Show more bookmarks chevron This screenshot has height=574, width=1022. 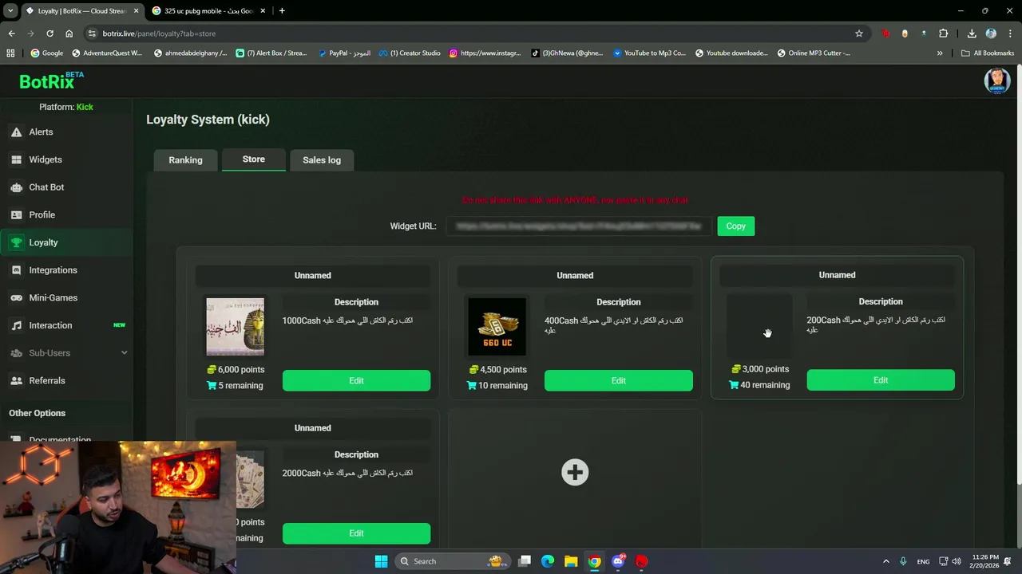coord(940,53)
